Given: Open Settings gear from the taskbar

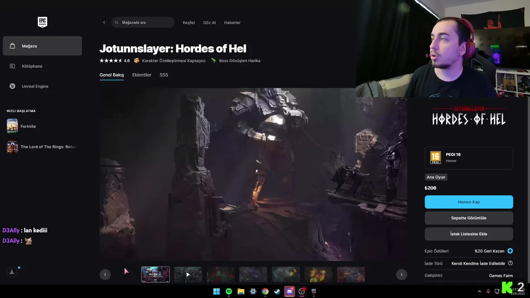Looking at the screenshot, I should (253, 291).
